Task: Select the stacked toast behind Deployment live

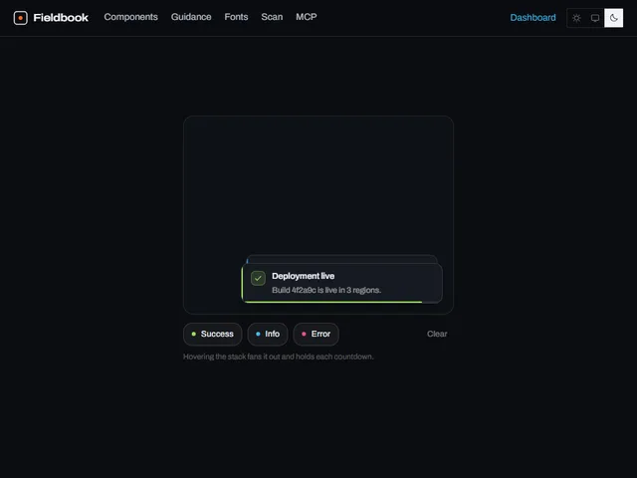Action: tap(341, 259)
